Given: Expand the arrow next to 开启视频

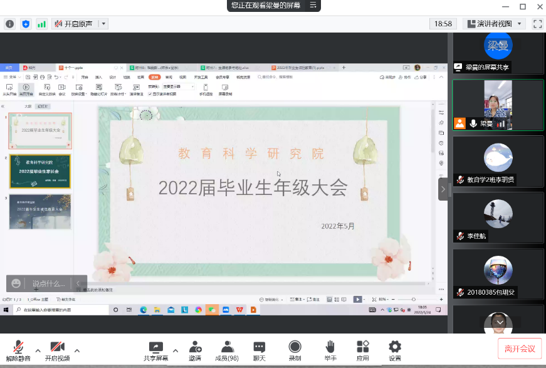Looking at the screenshot, I should point(77,350).
